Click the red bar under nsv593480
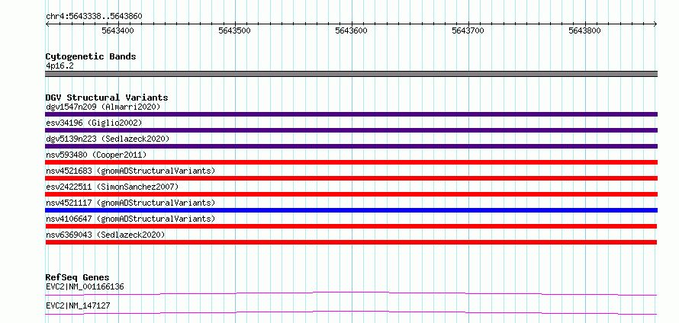This screenshot has height=323, width=679. pos(351,162)
